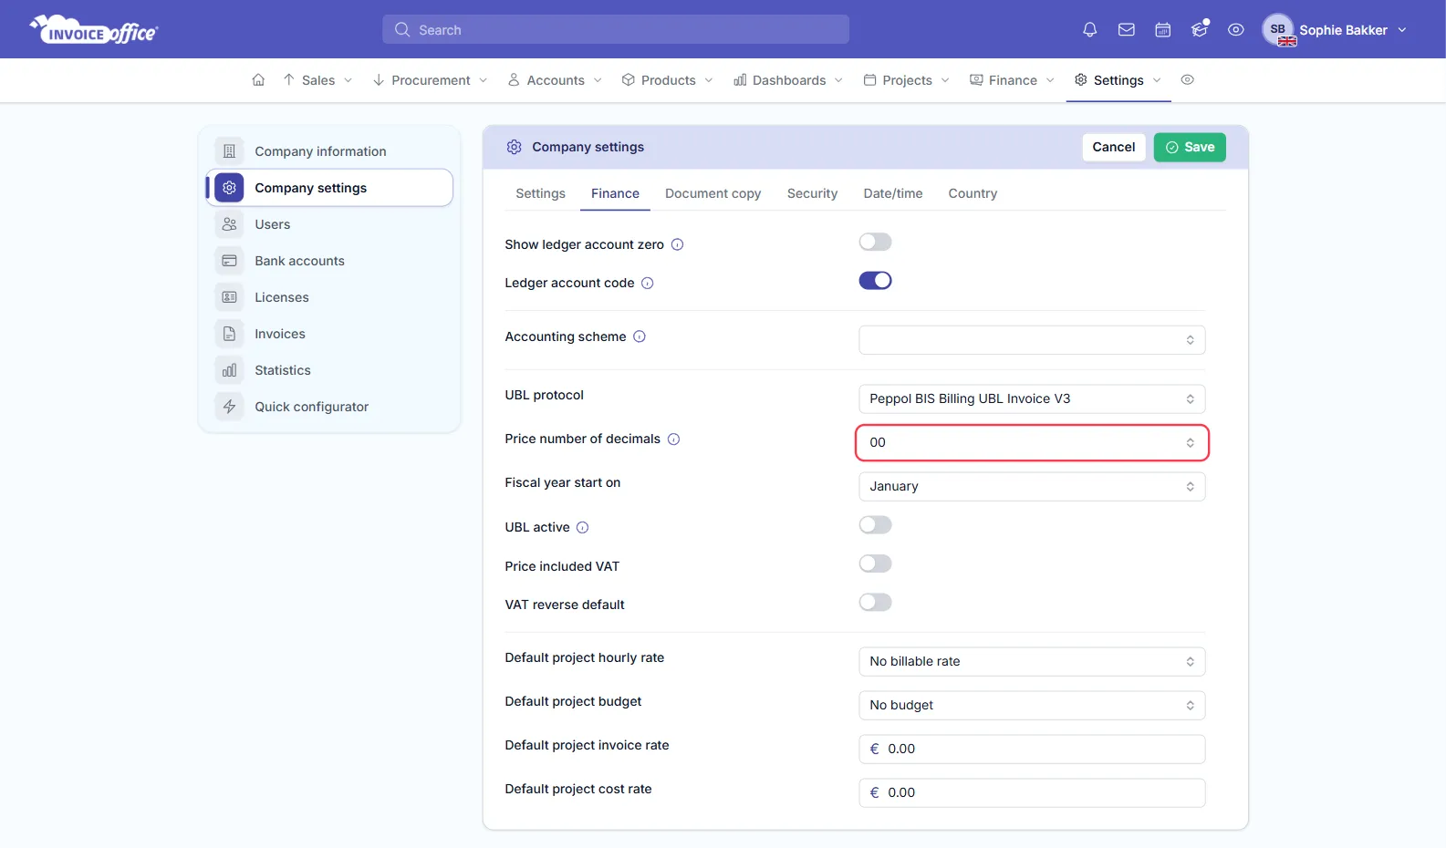
Task: Open the Accounting scheme dropdown
Action: coord(1032,340)
